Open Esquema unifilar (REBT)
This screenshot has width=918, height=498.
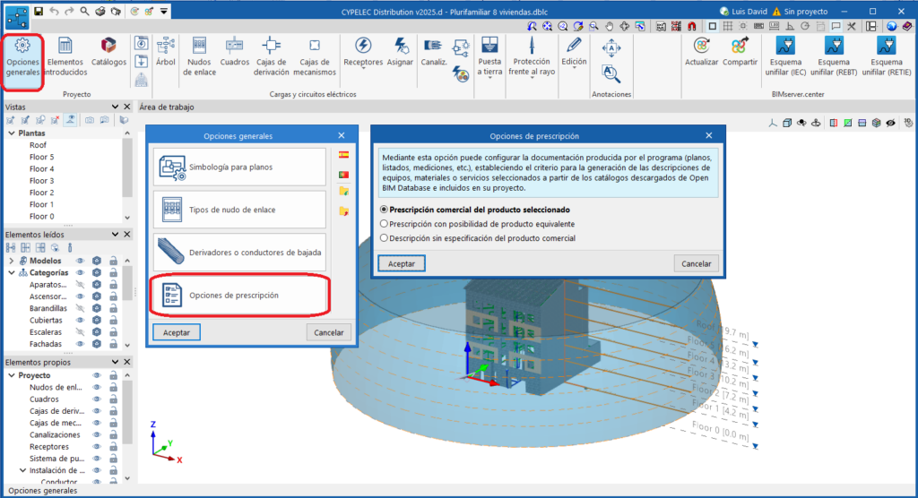834,57
